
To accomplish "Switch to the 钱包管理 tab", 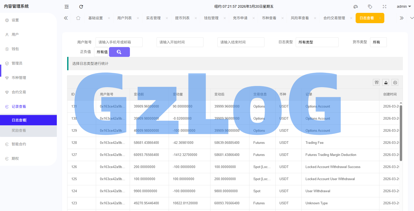I will click(x=211, y=18).
